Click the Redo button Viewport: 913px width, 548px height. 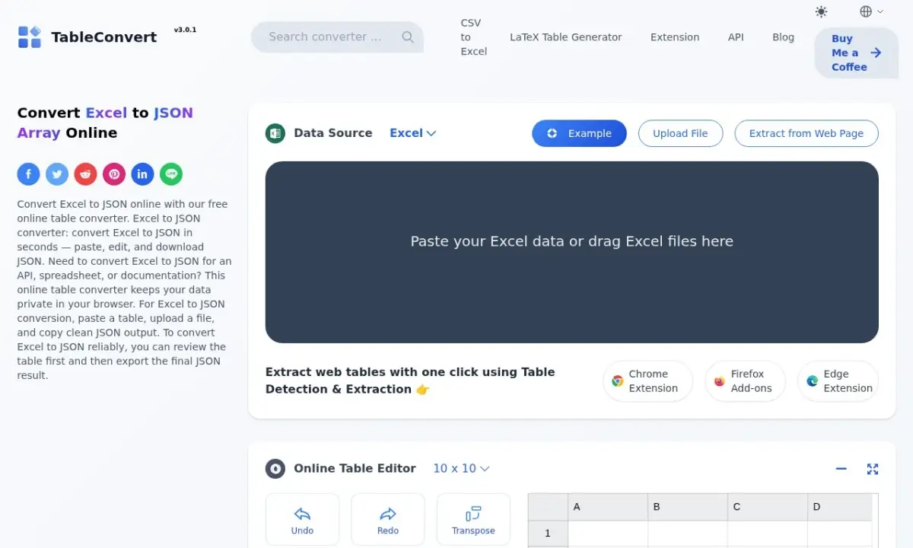point(388,520)
